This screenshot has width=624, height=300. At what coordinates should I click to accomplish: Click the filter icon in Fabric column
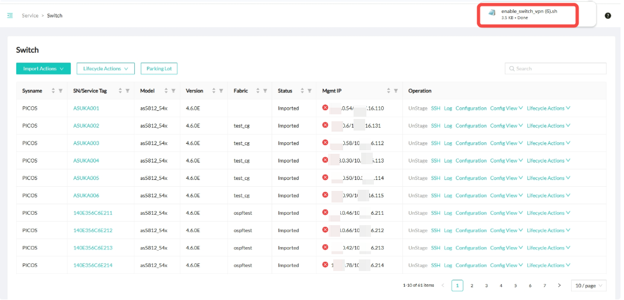tap(265, 91)
